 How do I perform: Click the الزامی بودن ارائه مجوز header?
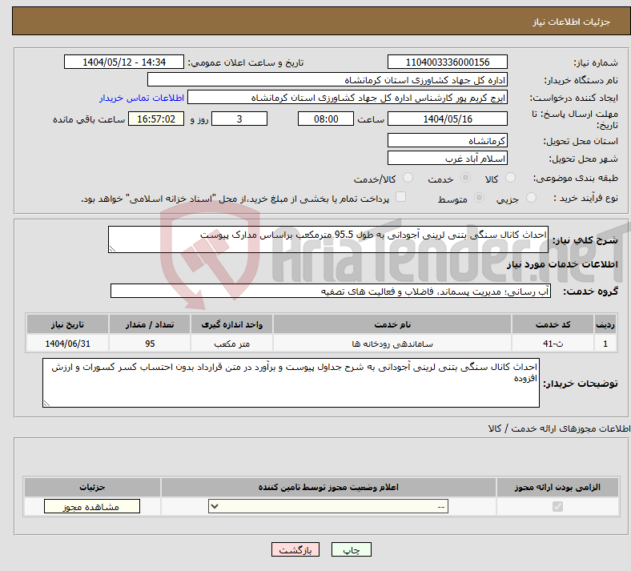tap(557, 487)
